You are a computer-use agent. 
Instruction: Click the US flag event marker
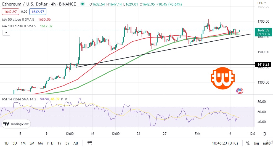240,91
